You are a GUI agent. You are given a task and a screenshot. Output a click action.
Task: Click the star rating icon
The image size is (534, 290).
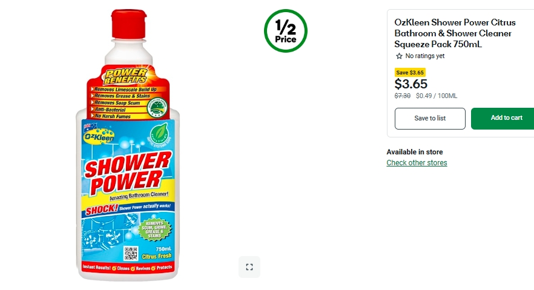point(399,56)
